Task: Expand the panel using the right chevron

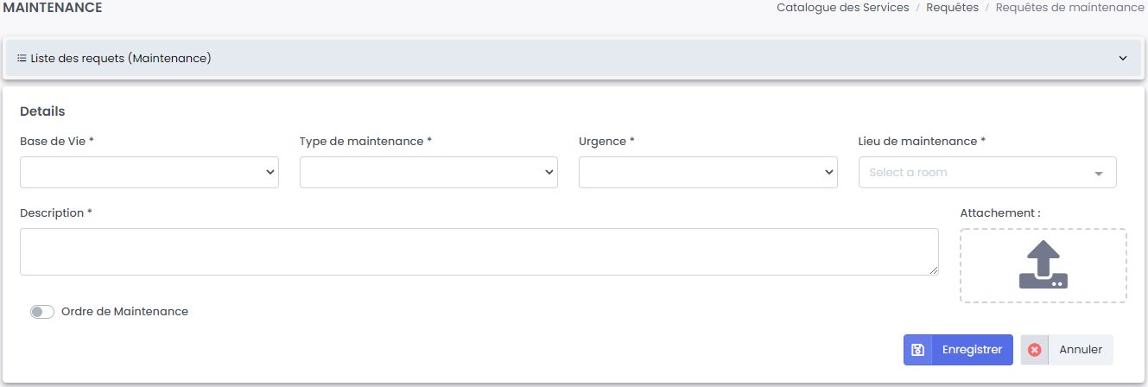Action: pos(1123,59)
